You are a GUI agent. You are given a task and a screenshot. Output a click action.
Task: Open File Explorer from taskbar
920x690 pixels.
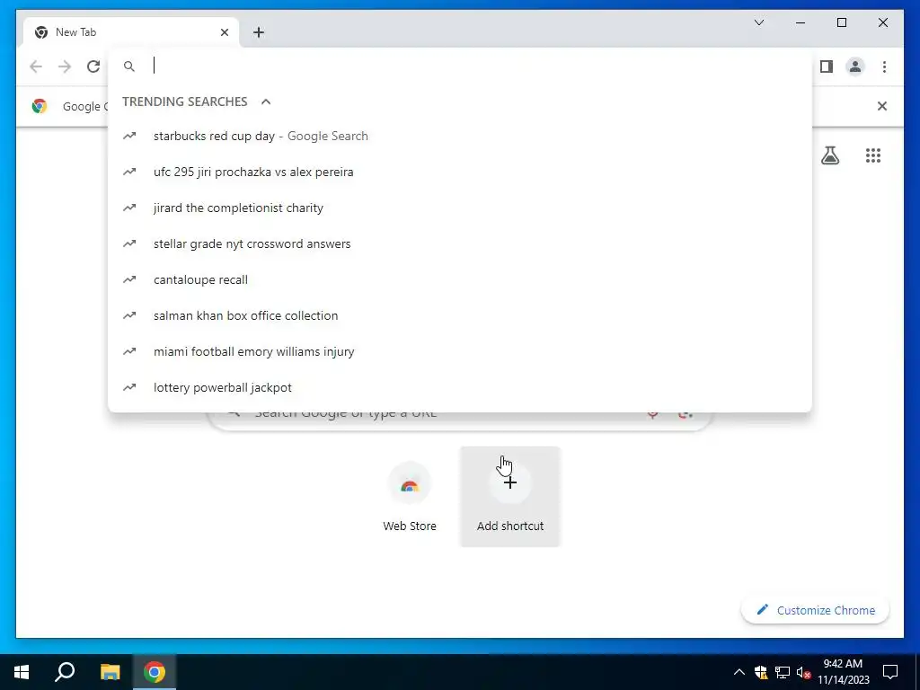pyautogui.click(x=110, y=672)
